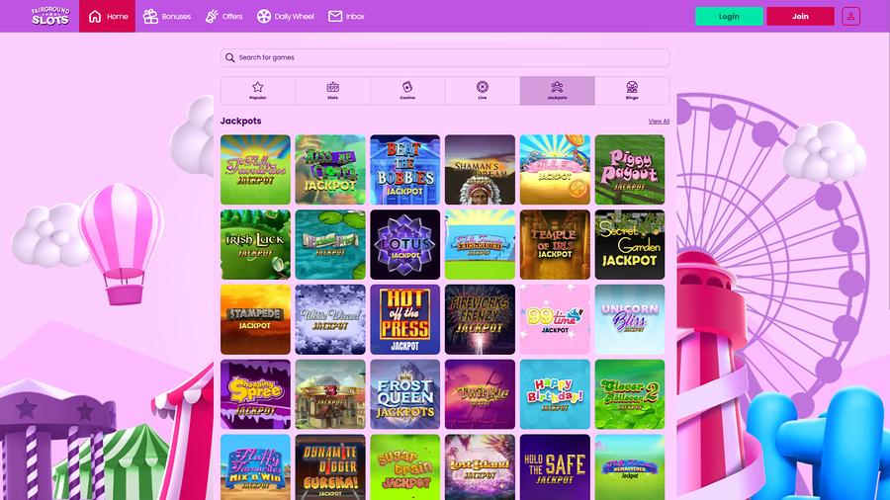Open Fireworks Frenzy Jackpot game
This screenshot has width=890, height=500.
point(481,319)
